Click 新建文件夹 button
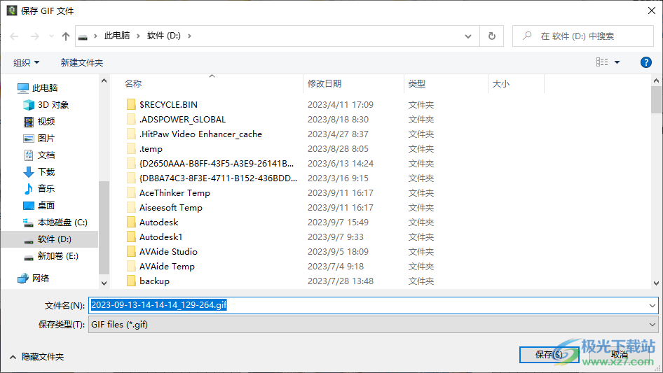The image size is (663, 373). click(x=81, y=62)
